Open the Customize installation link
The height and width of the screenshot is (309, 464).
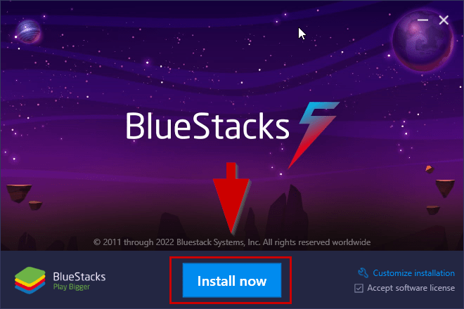coord(413,273)
